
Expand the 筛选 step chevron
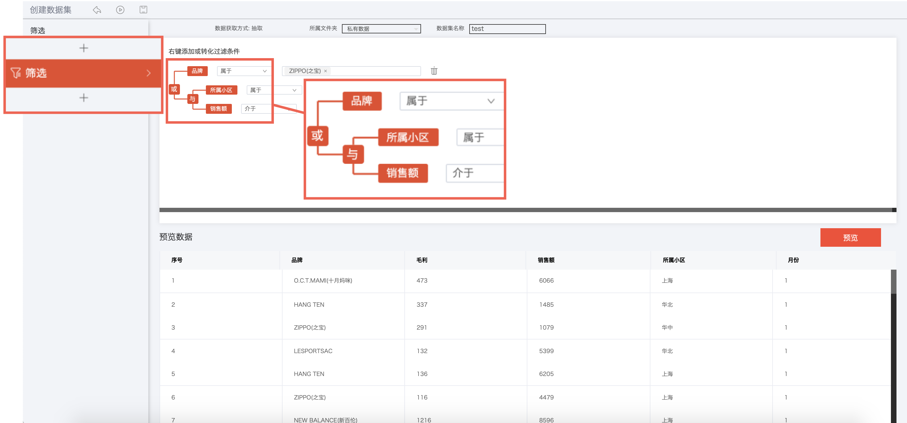pos(149,73)
